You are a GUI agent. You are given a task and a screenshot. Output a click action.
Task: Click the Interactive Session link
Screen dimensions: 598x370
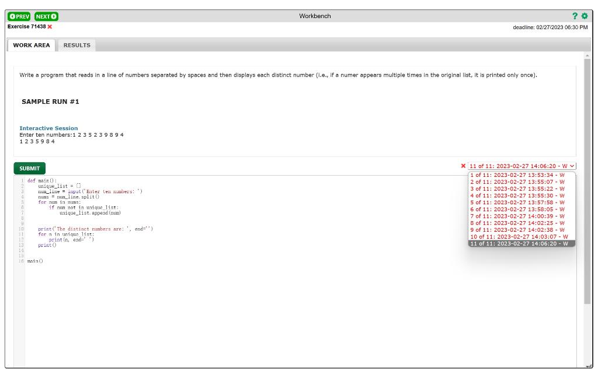point(49,128)
